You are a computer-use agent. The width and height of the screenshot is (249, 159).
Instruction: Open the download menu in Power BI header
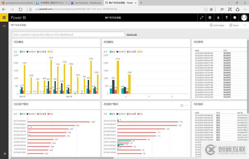218,18
